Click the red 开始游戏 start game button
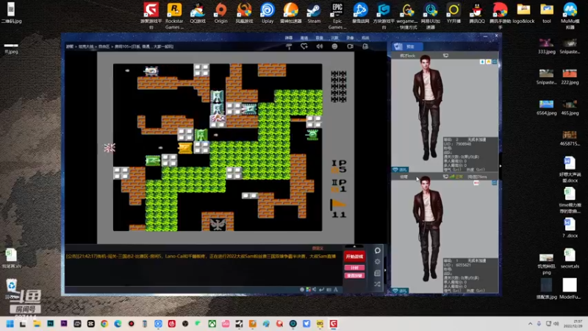The image size is (588, 331). [x=354, y=256]
